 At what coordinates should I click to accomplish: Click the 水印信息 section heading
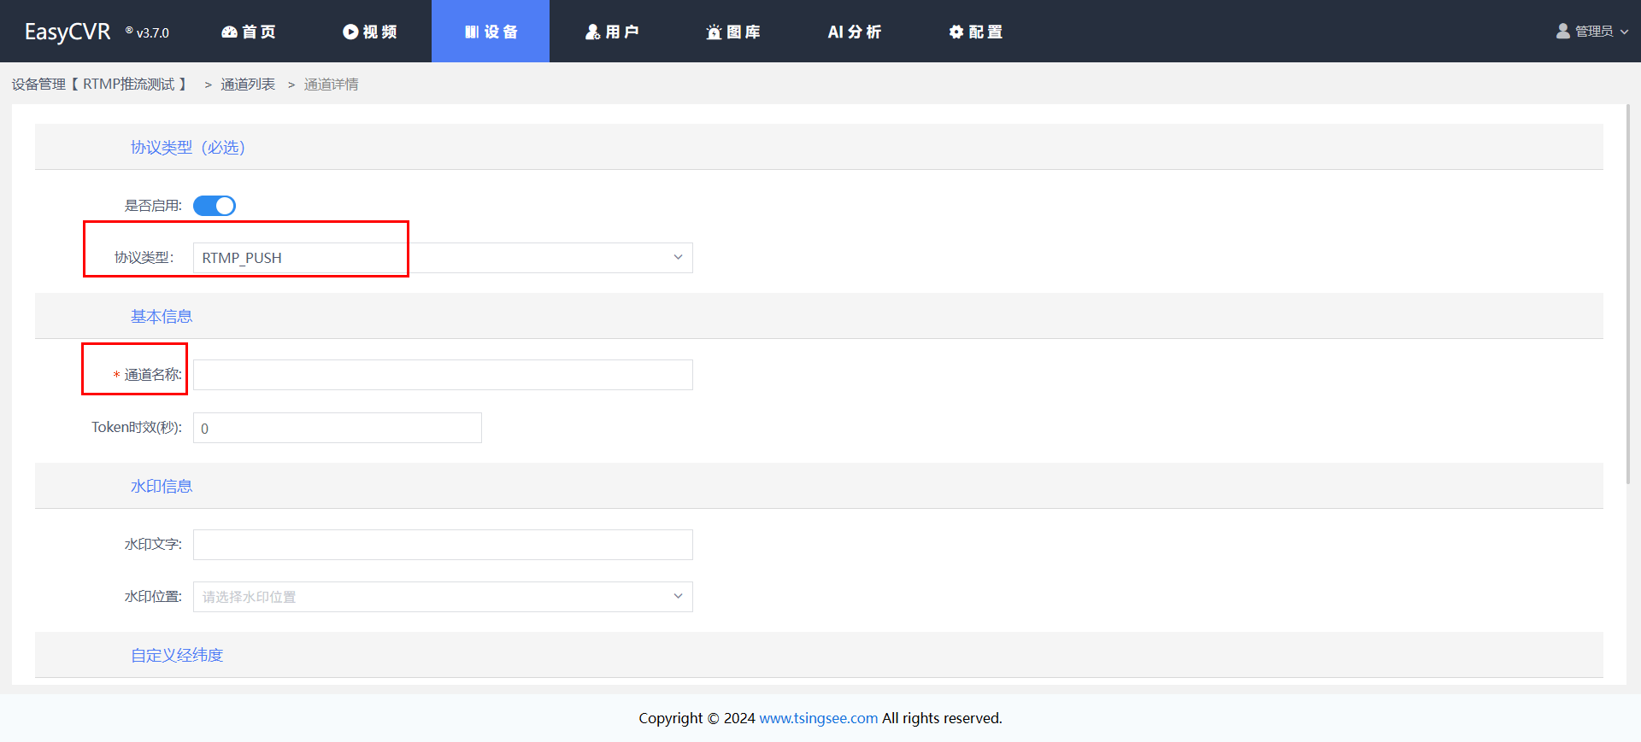[162, 486]
